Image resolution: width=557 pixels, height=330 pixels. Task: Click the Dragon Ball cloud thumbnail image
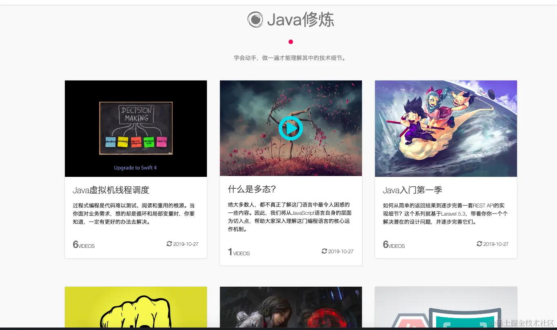click(x=446, y=128)
